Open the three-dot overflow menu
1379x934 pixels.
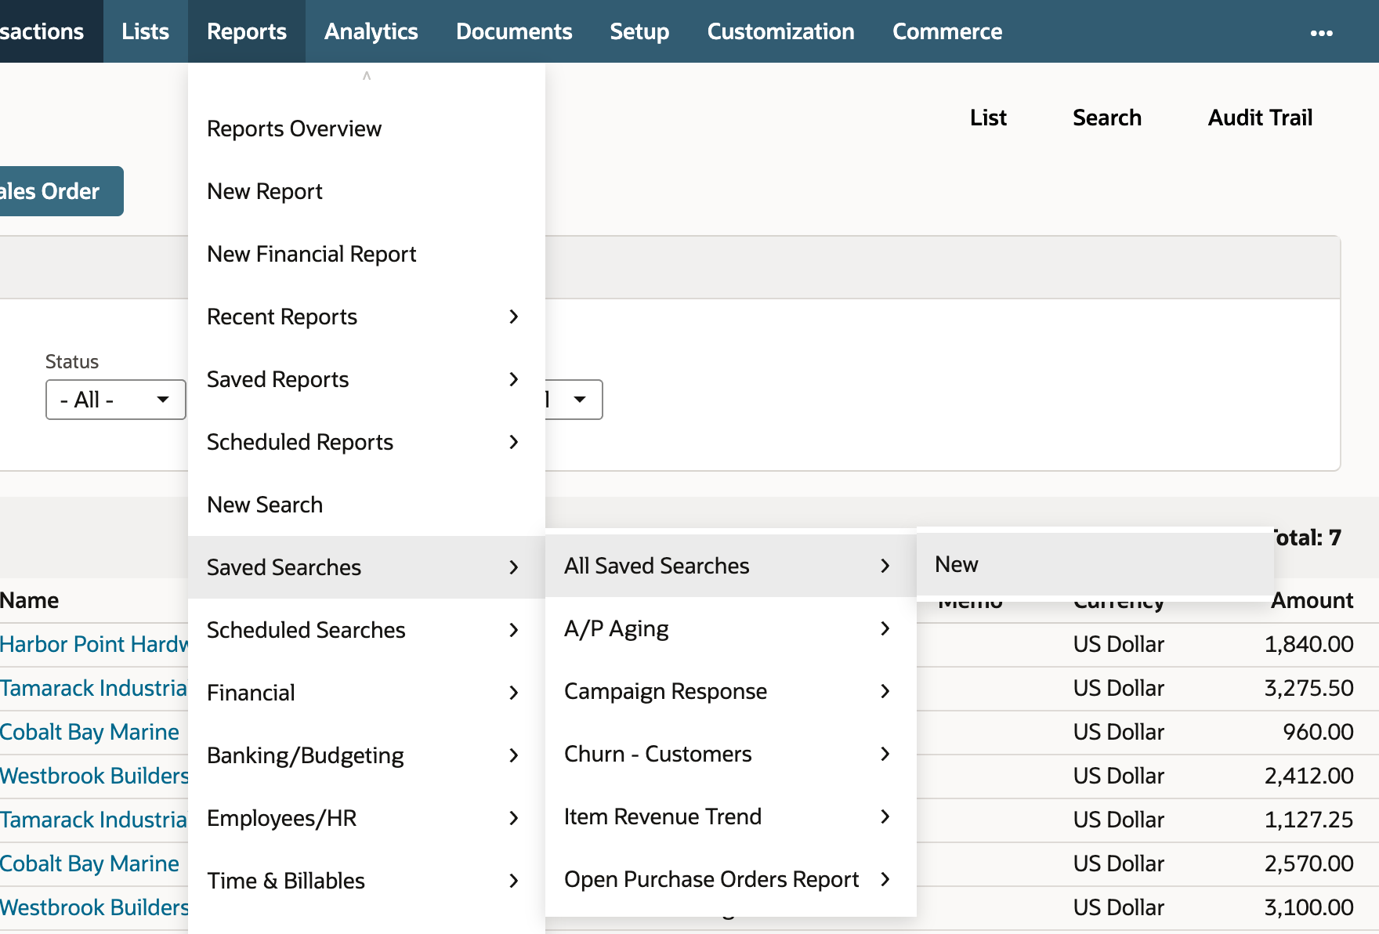(1321, 33)
